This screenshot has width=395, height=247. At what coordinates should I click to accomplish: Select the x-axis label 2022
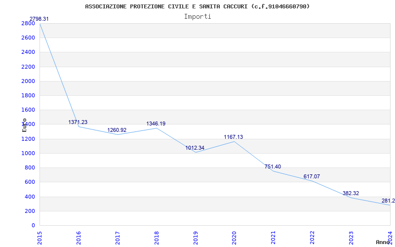pyautogui.click(x=312, y=238)
